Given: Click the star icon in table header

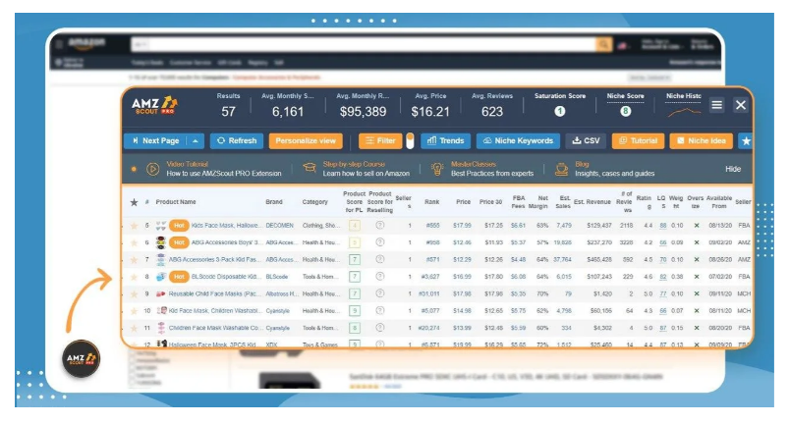Looking at the screenshot, I should click(x=134, y=202).
